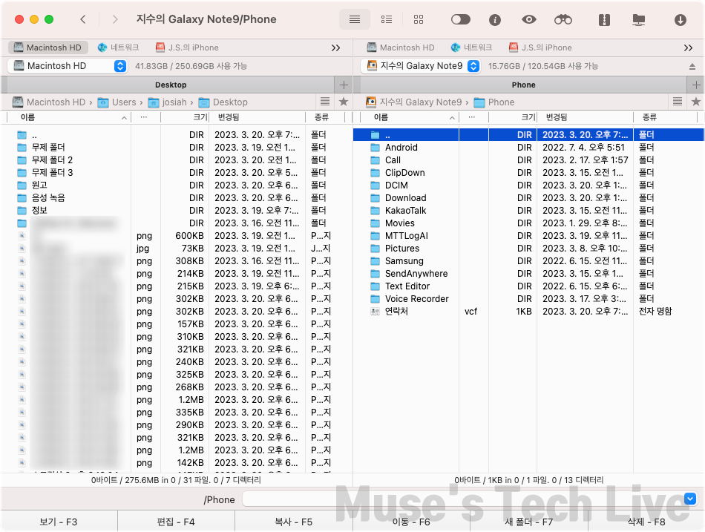Switch to brief list view mode
The image size is (705, 532).
pyautogui.click(x=386, y=19)
